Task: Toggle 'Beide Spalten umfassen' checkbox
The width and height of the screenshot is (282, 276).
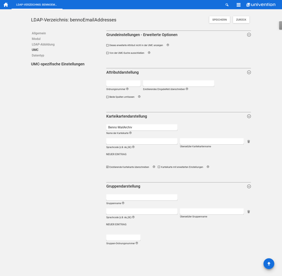Action: coord(107,97)
